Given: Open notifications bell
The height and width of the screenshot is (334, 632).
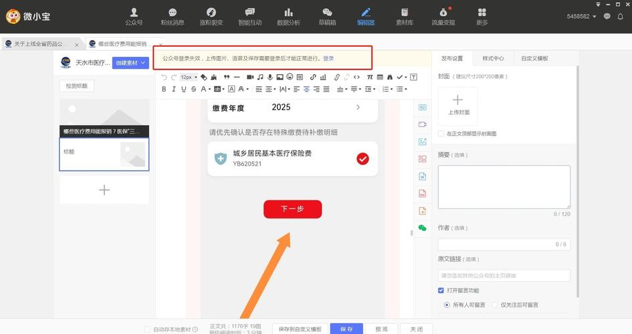Looking at the screenshot, I should [621, 17].
